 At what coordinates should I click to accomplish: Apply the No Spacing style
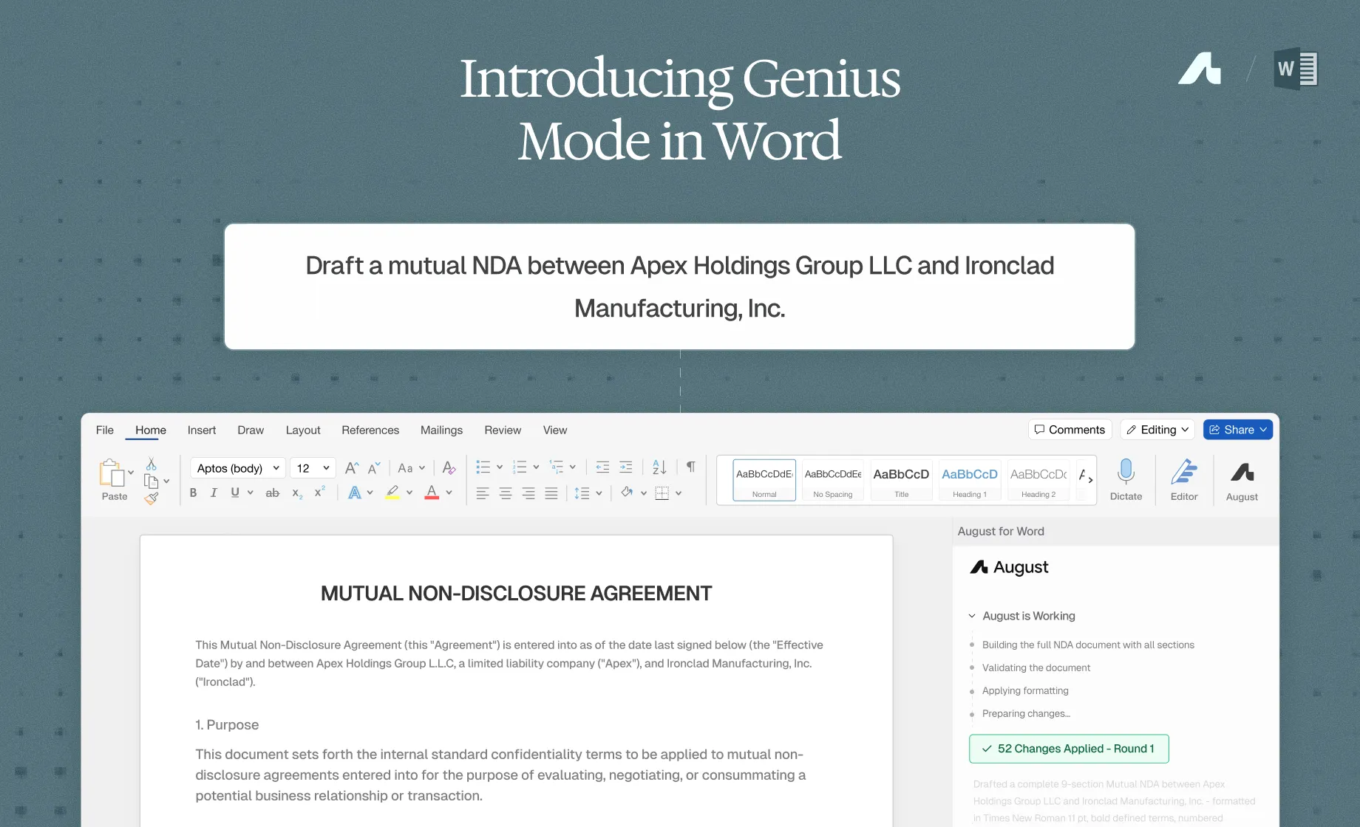point(833,480)
